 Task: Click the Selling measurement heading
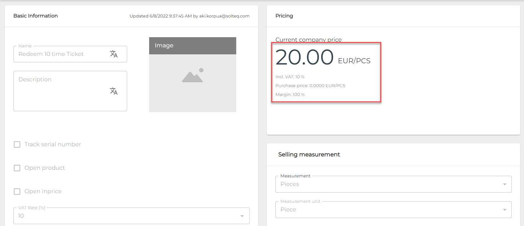point(309,154)
